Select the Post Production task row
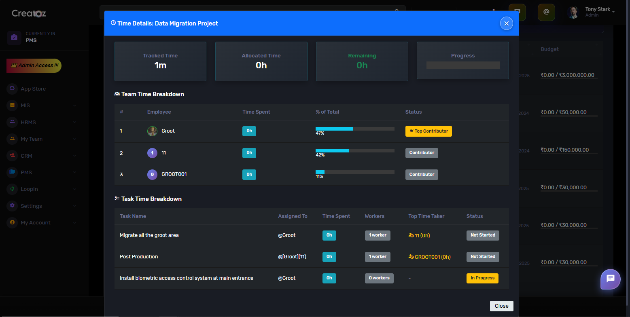Viewport: 630px width, 317px height. click(x=139, y=257)
